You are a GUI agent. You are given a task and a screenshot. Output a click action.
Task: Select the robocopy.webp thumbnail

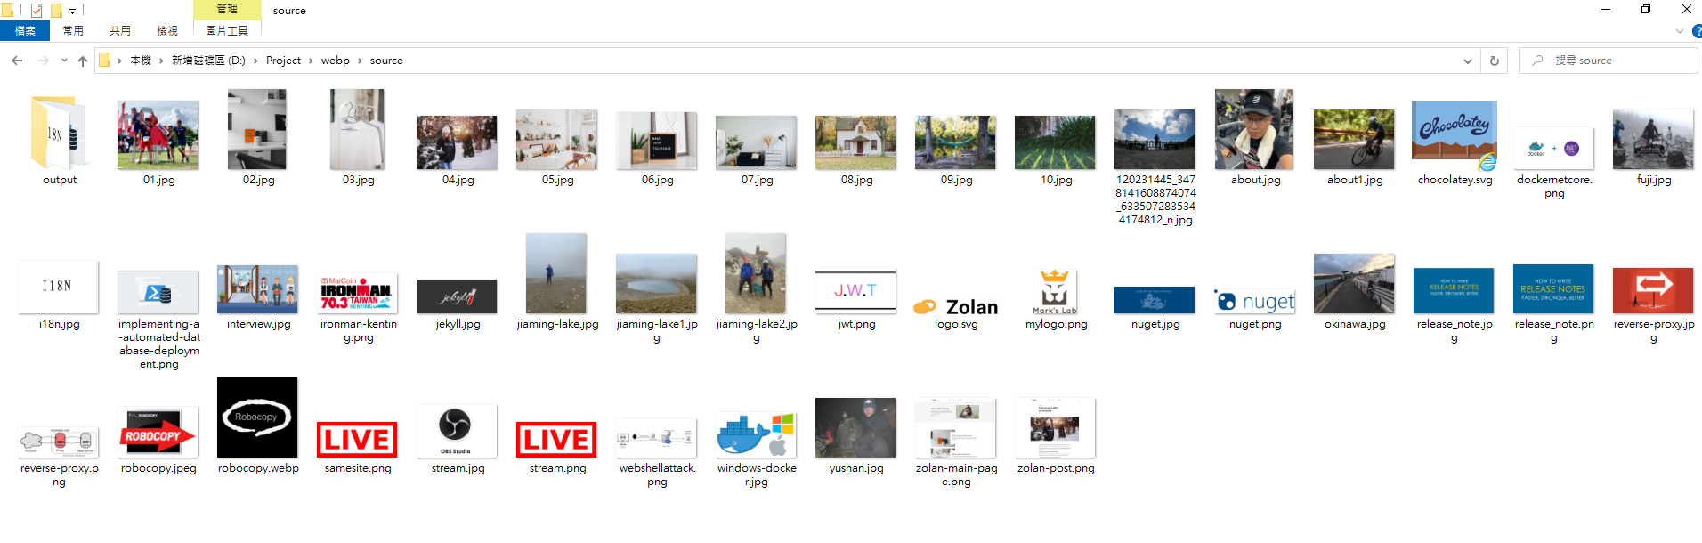click(257, 417)
